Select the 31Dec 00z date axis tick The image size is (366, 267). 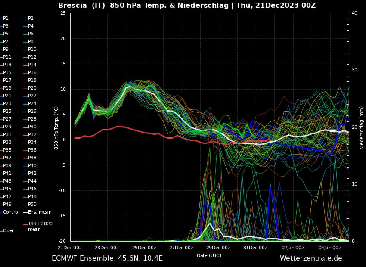[x=255, y=248]
